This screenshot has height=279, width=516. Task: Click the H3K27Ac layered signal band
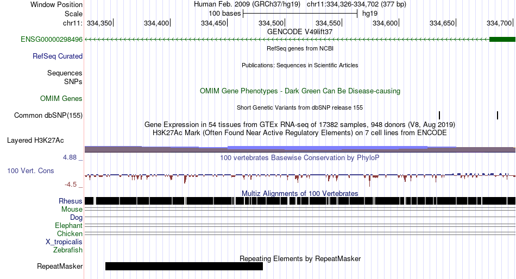coord(300,149)
